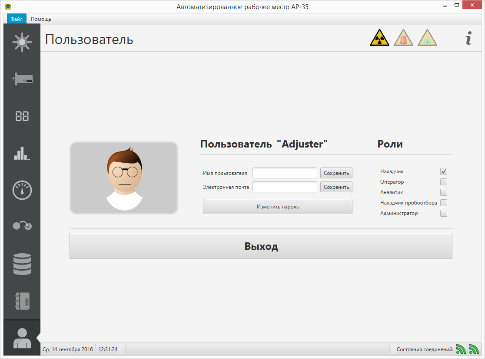Open the Файл menu
Viewport: 485px width, 359px height.
(x=17, y=19)
